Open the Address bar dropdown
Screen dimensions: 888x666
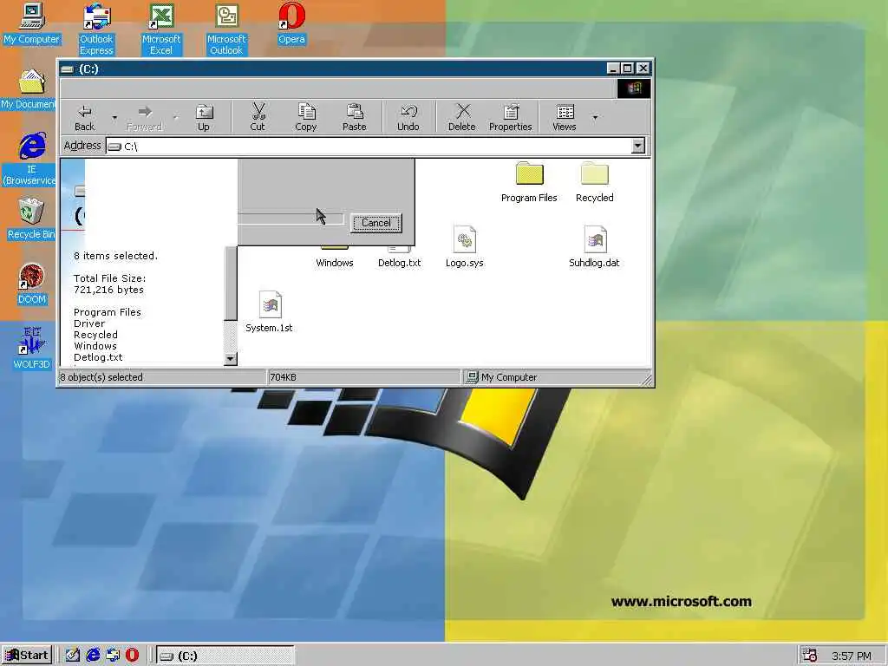638,146
